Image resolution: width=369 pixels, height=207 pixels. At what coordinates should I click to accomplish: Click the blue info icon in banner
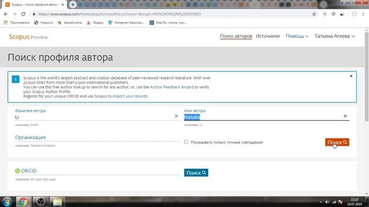pyautogui.click(x=16, y=79)
